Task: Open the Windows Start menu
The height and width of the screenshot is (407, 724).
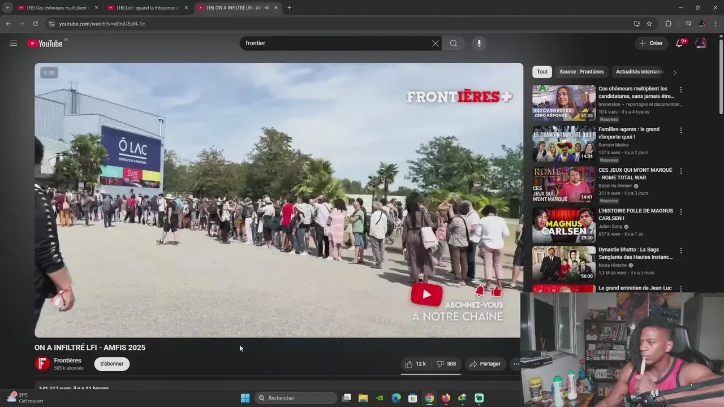Action: point(245,398)
